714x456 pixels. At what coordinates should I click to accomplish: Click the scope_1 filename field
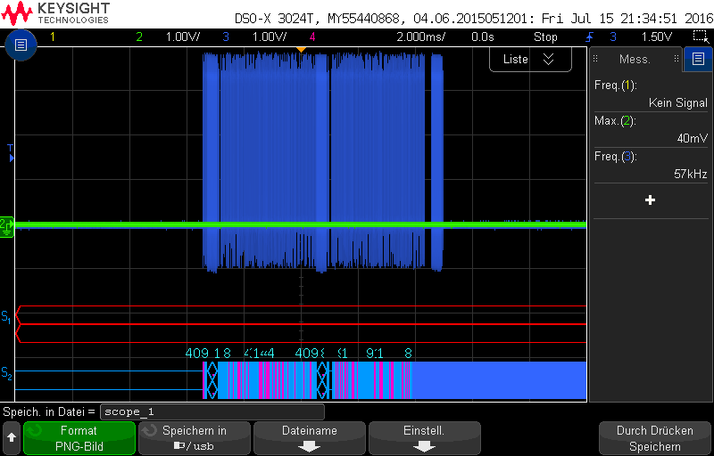click(x=212, y=412)
